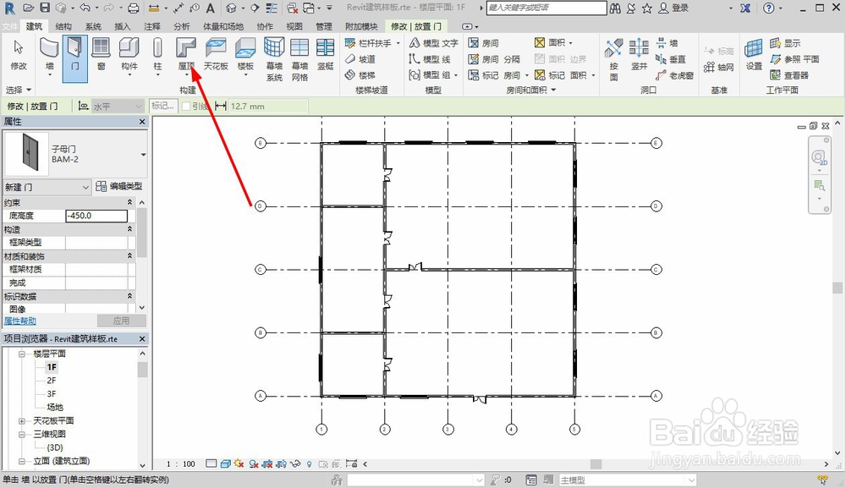This screenshot has width=846, height=488.
Task: Click the Edit Type (编辑类型) button
Action: click(118, 186)
